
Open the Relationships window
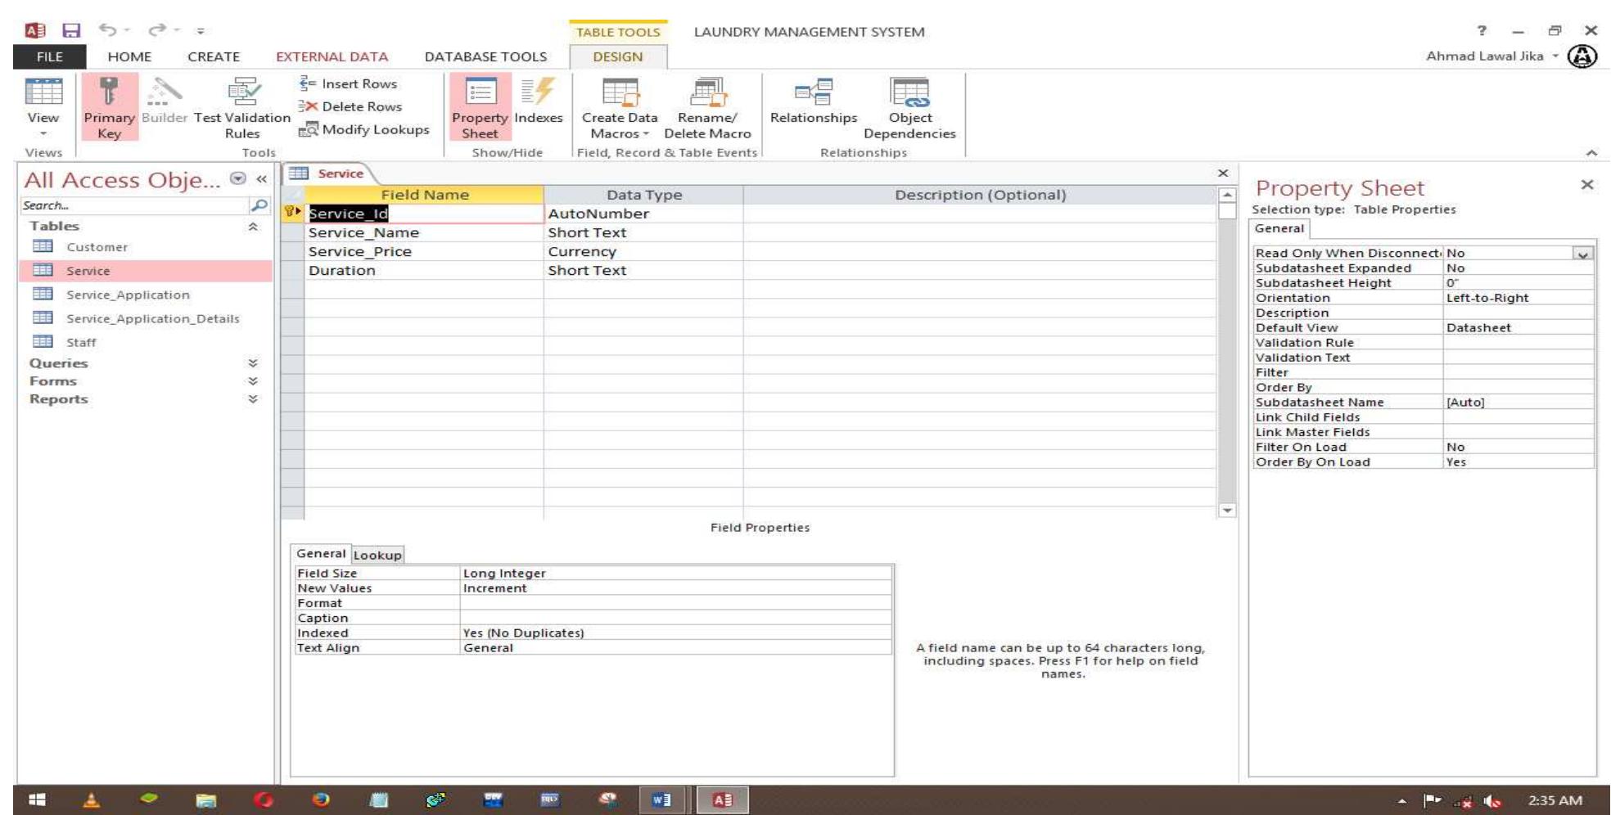(813, 107)
